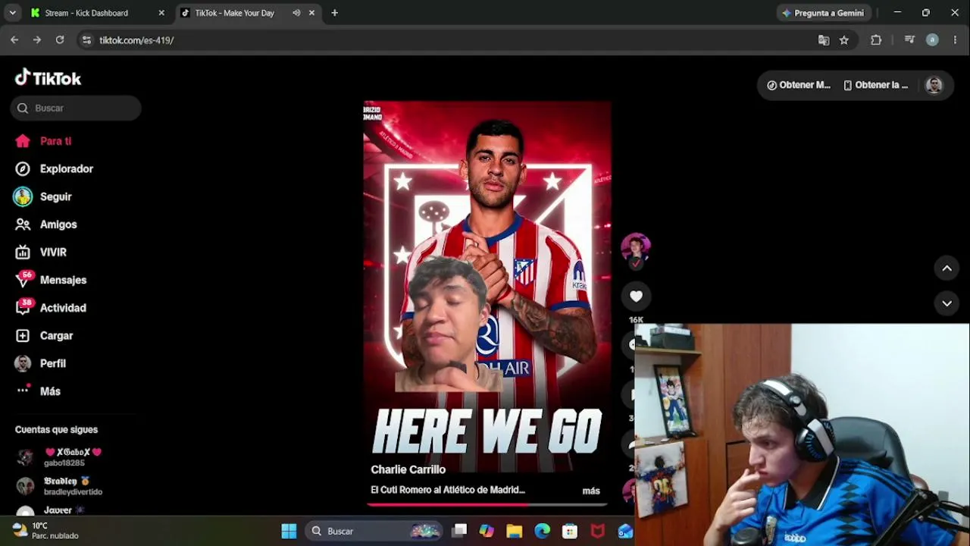Open Mensajes inbox
The image size is (970, 546).
[x=51, y=280]
